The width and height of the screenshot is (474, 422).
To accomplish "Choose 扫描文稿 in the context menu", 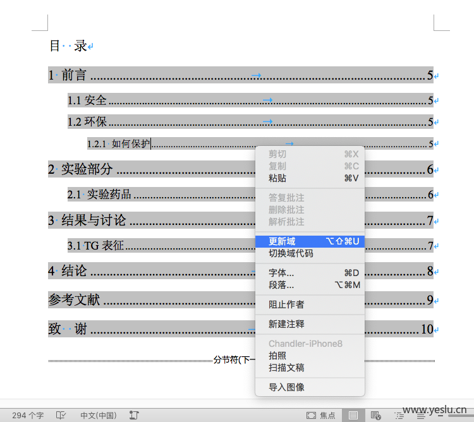I will 310,368.
